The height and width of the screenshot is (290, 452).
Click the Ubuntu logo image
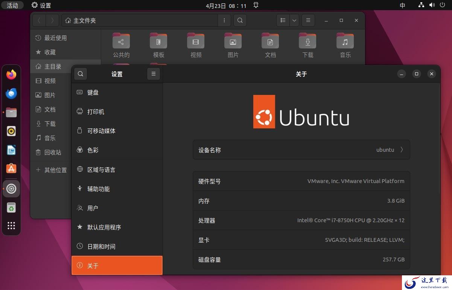[301, 111]
